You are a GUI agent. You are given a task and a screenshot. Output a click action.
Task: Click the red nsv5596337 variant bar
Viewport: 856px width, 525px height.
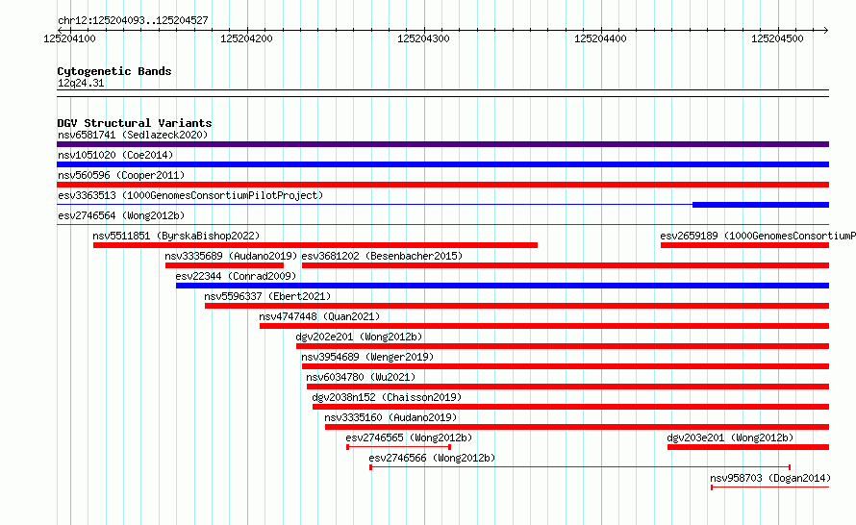pyautogui.click(x=517, y=306)
